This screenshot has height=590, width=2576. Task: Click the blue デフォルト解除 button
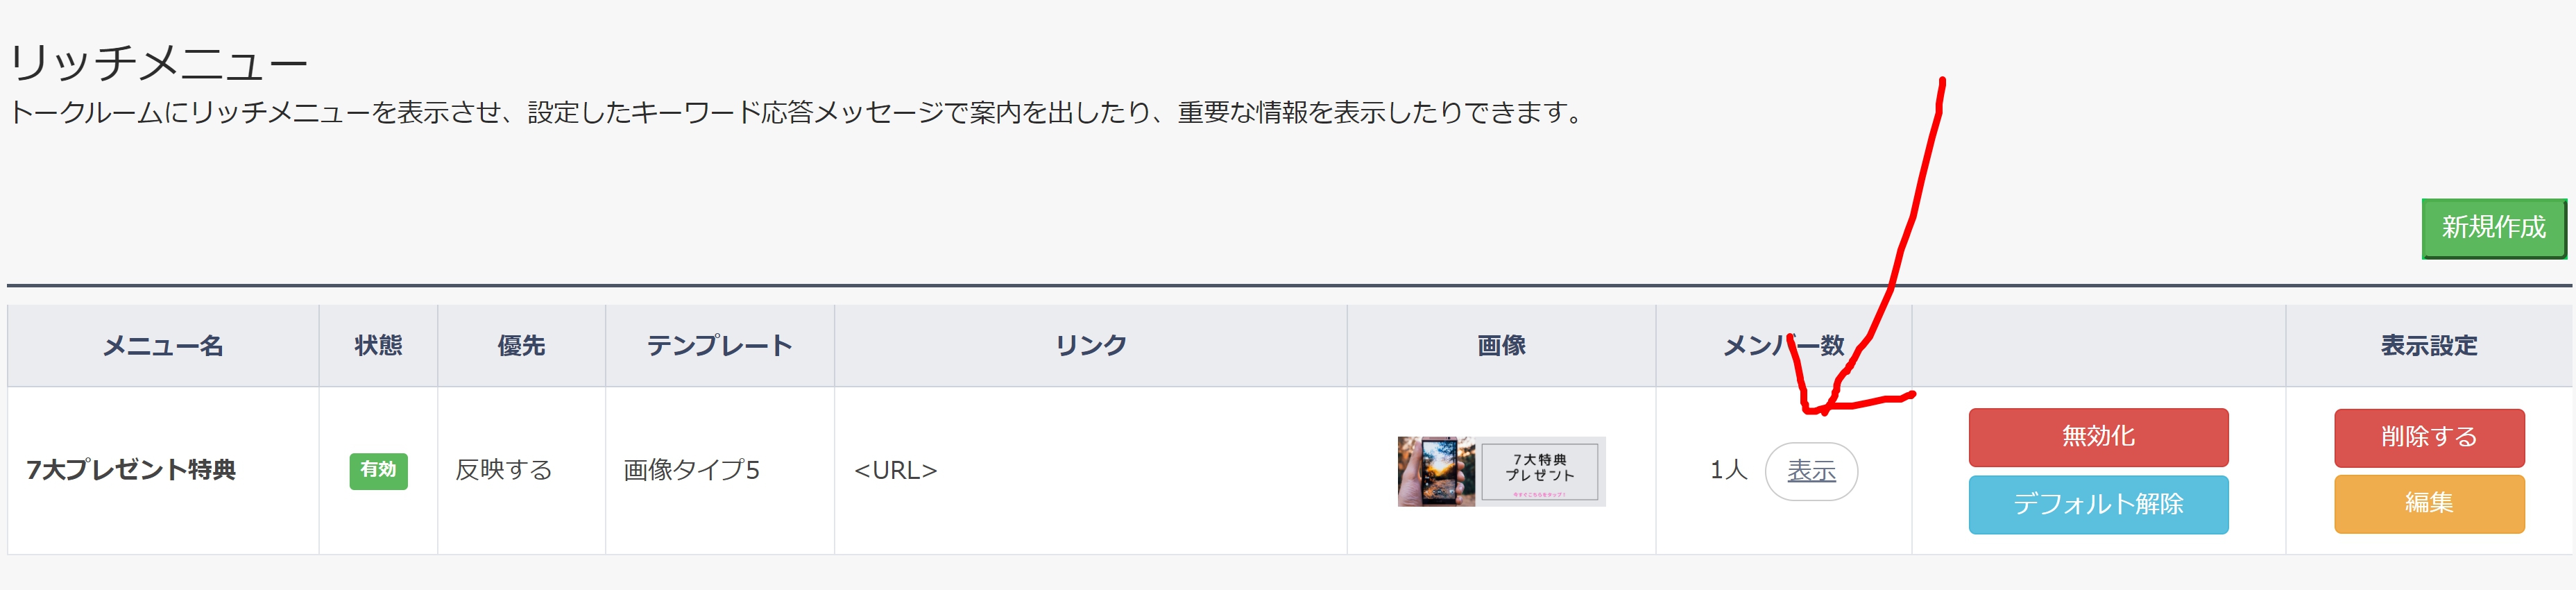[2098, 504]
